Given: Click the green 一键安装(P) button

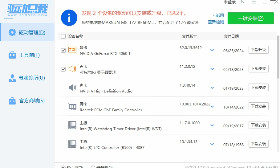Looking at the screenshot, I should click(250, 18).
